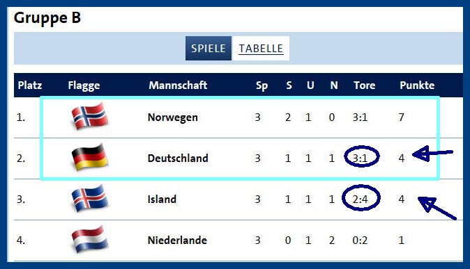Click the circled 3:1 goals for Deutschland
The height and width of the screenshot is (269, 470).
(361, 157)
